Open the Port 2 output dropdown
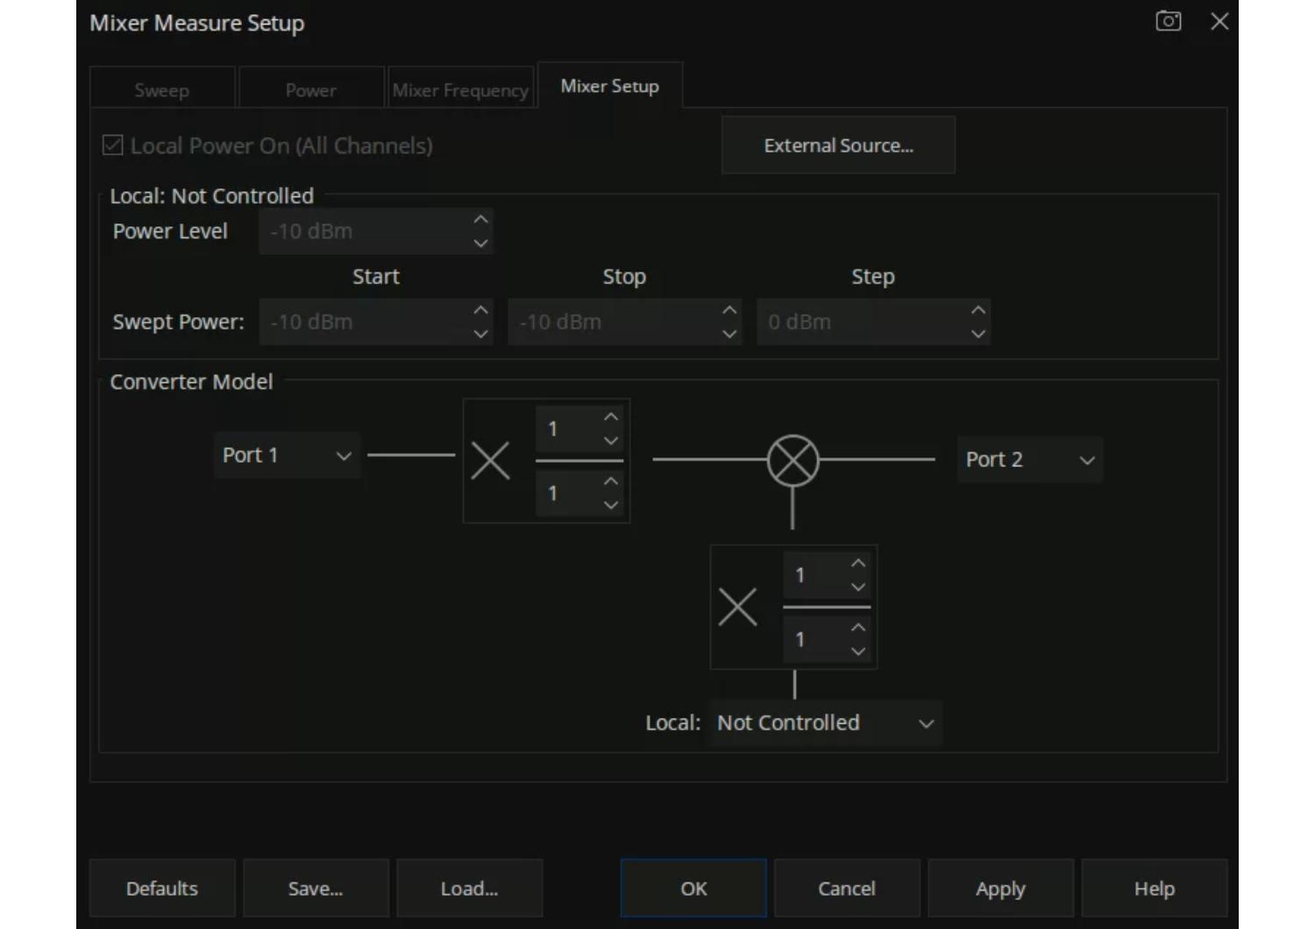 [x=1029, y=460]
